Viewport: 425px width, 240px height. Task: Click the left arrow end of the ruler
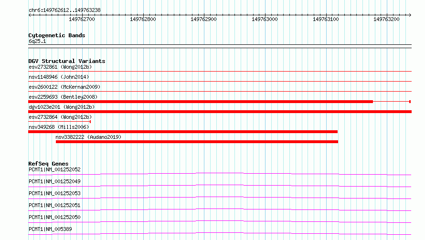coord(30,15)
